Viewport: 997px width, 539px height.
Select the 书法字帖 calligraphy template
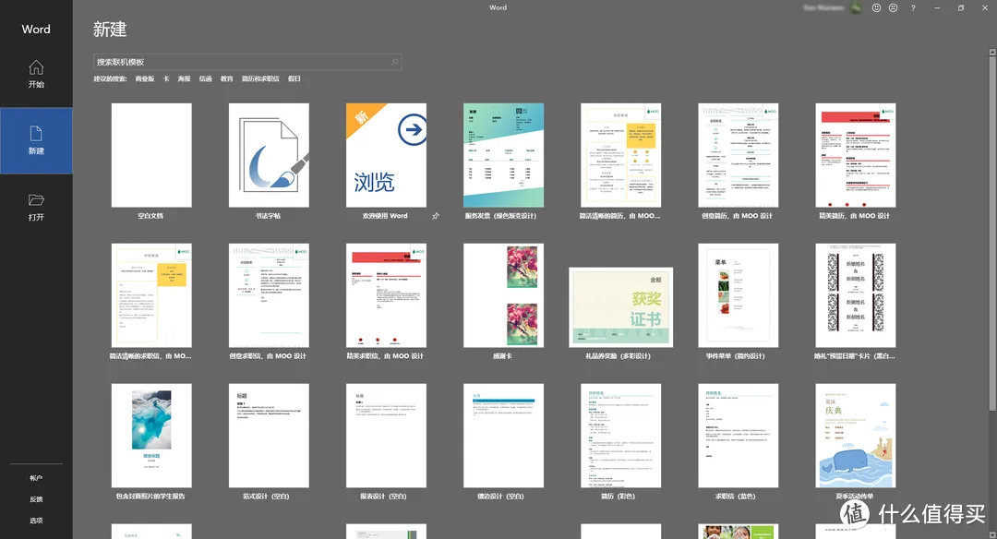tap(269, 156)
